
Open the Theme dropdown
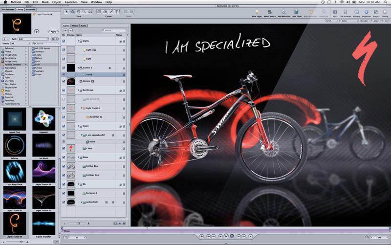[x=20, y=44]
